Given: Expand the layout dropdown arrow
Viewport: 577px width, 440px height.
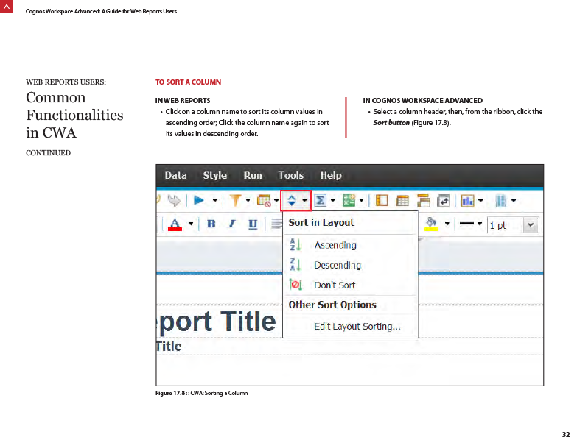Looking at the screenshot, I should pyautogui.click(x=514, y=201).
